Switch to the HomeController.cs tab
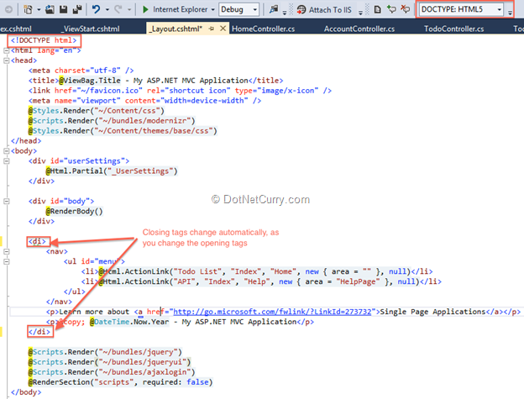524x399 pixels. pyautogui.click(x=264, y=29)
